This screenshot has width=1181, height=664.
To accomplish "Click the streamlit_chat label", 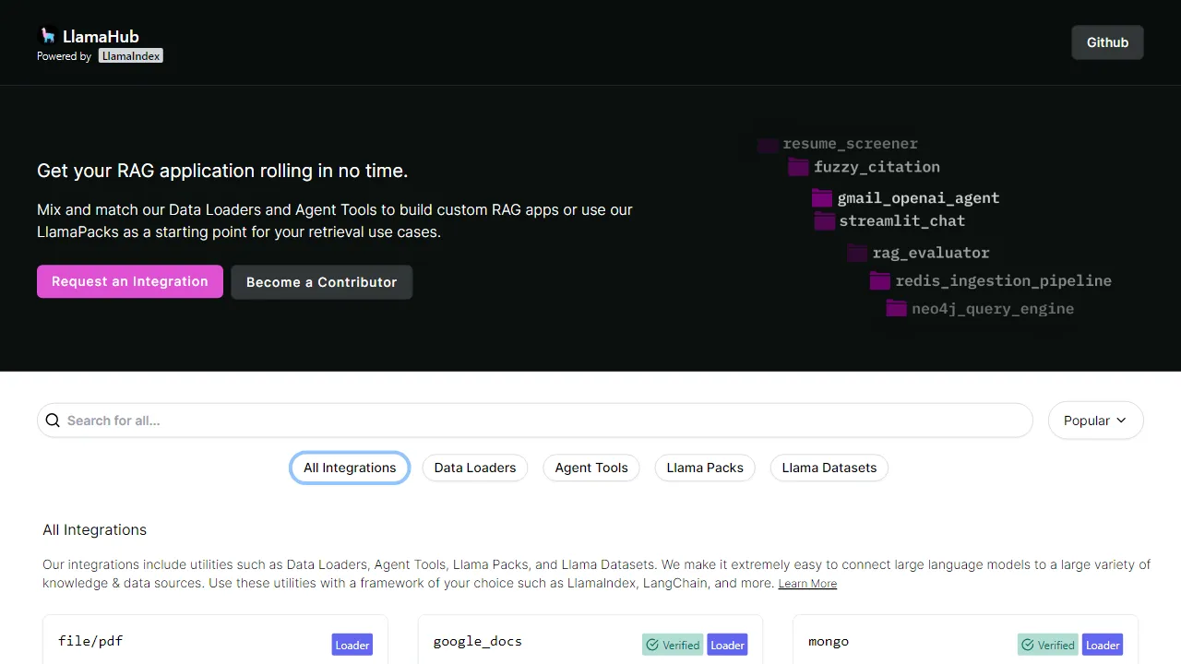I will [901, 221].
